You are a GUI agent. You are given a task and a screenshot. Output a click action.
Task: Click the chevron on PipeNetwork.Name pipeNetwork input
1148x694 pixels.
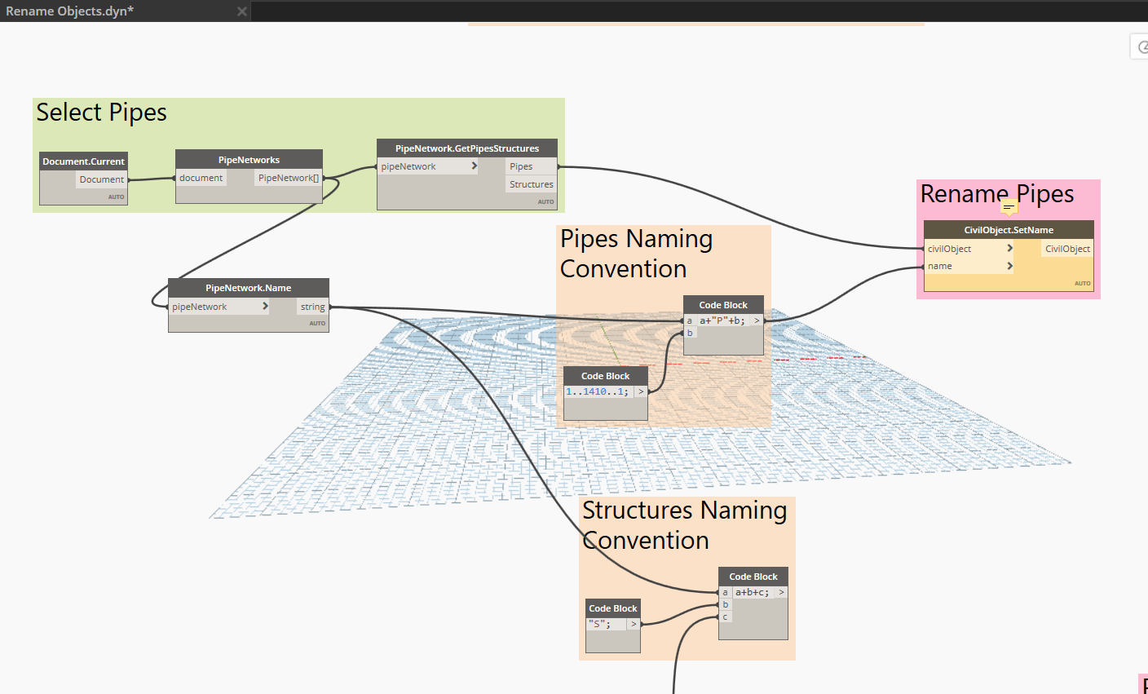click(265, 307)
